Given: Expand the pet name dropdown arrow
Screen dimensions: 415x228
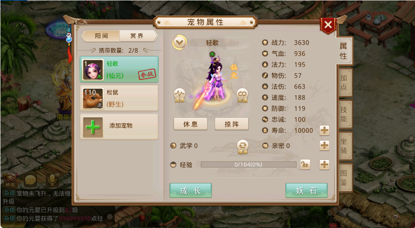Looking at the screenshot, I should (179, 42).
